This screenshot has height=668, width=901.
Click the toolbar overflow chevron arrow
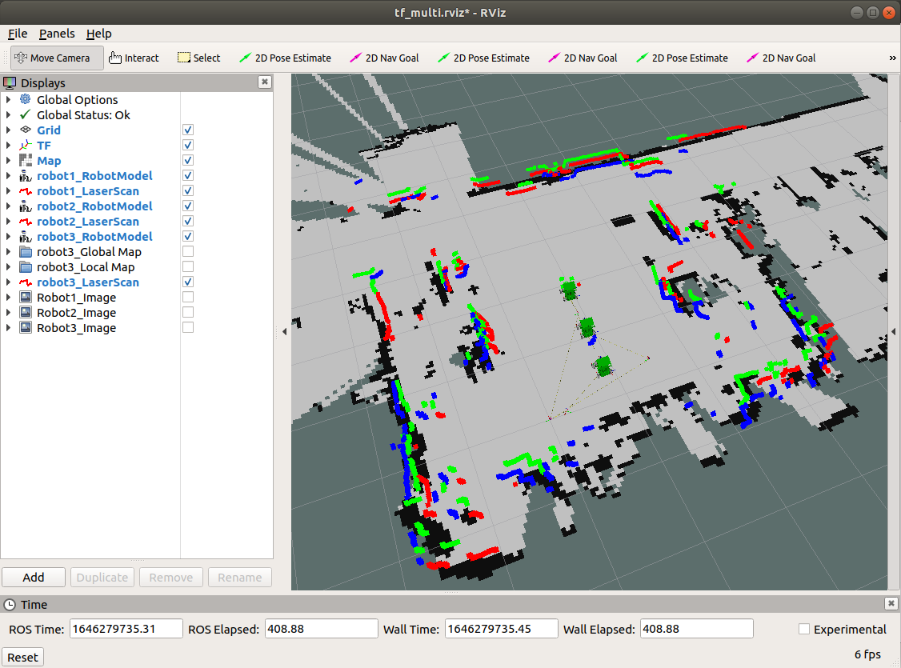[x=893, y=58]
